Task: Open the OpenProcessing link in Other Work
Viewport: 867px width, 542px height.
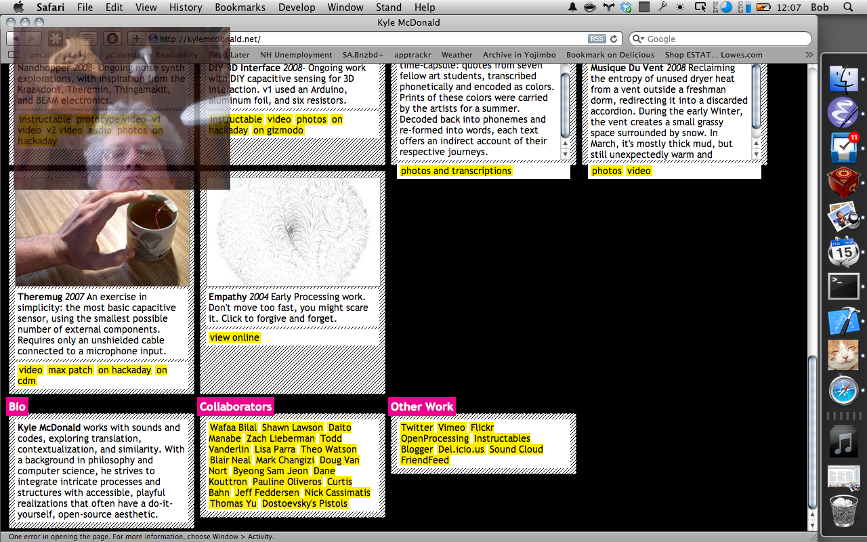Action: [434, 438]
